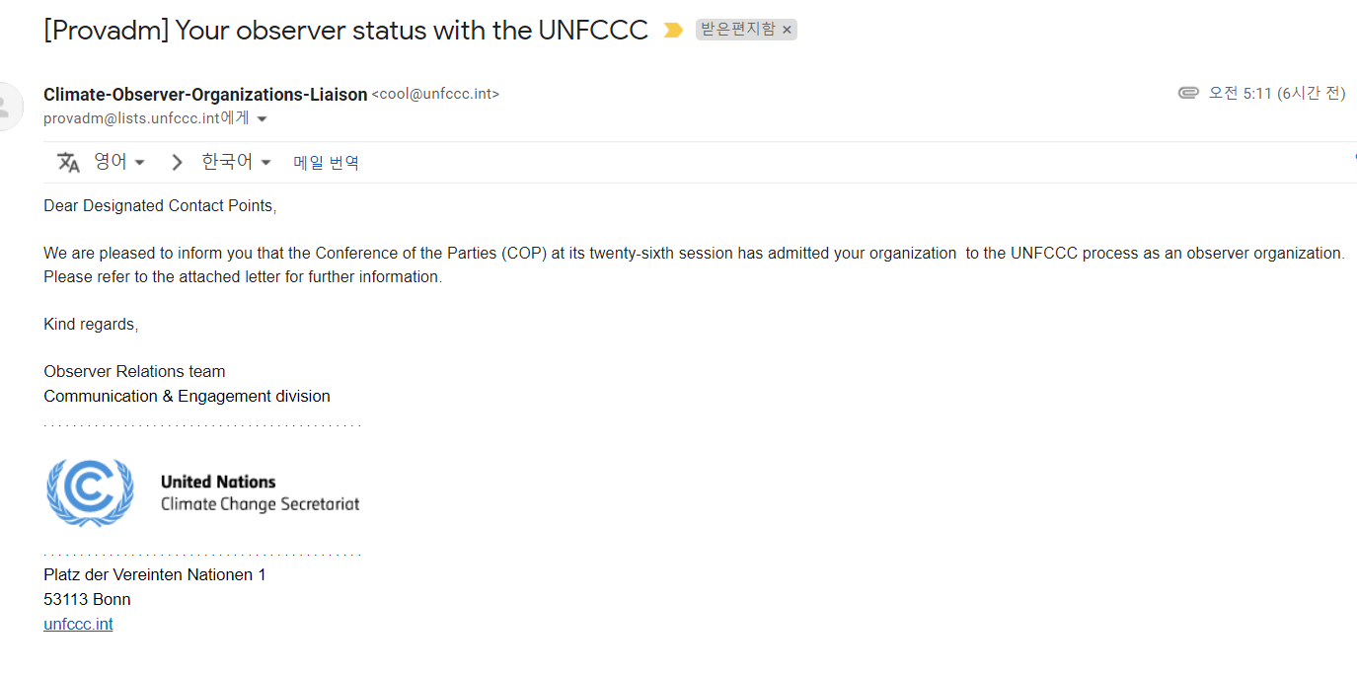This screenshot has width=1357, height=676.
Task: Click the 메일 번역 link
Action: coord(327,163)
